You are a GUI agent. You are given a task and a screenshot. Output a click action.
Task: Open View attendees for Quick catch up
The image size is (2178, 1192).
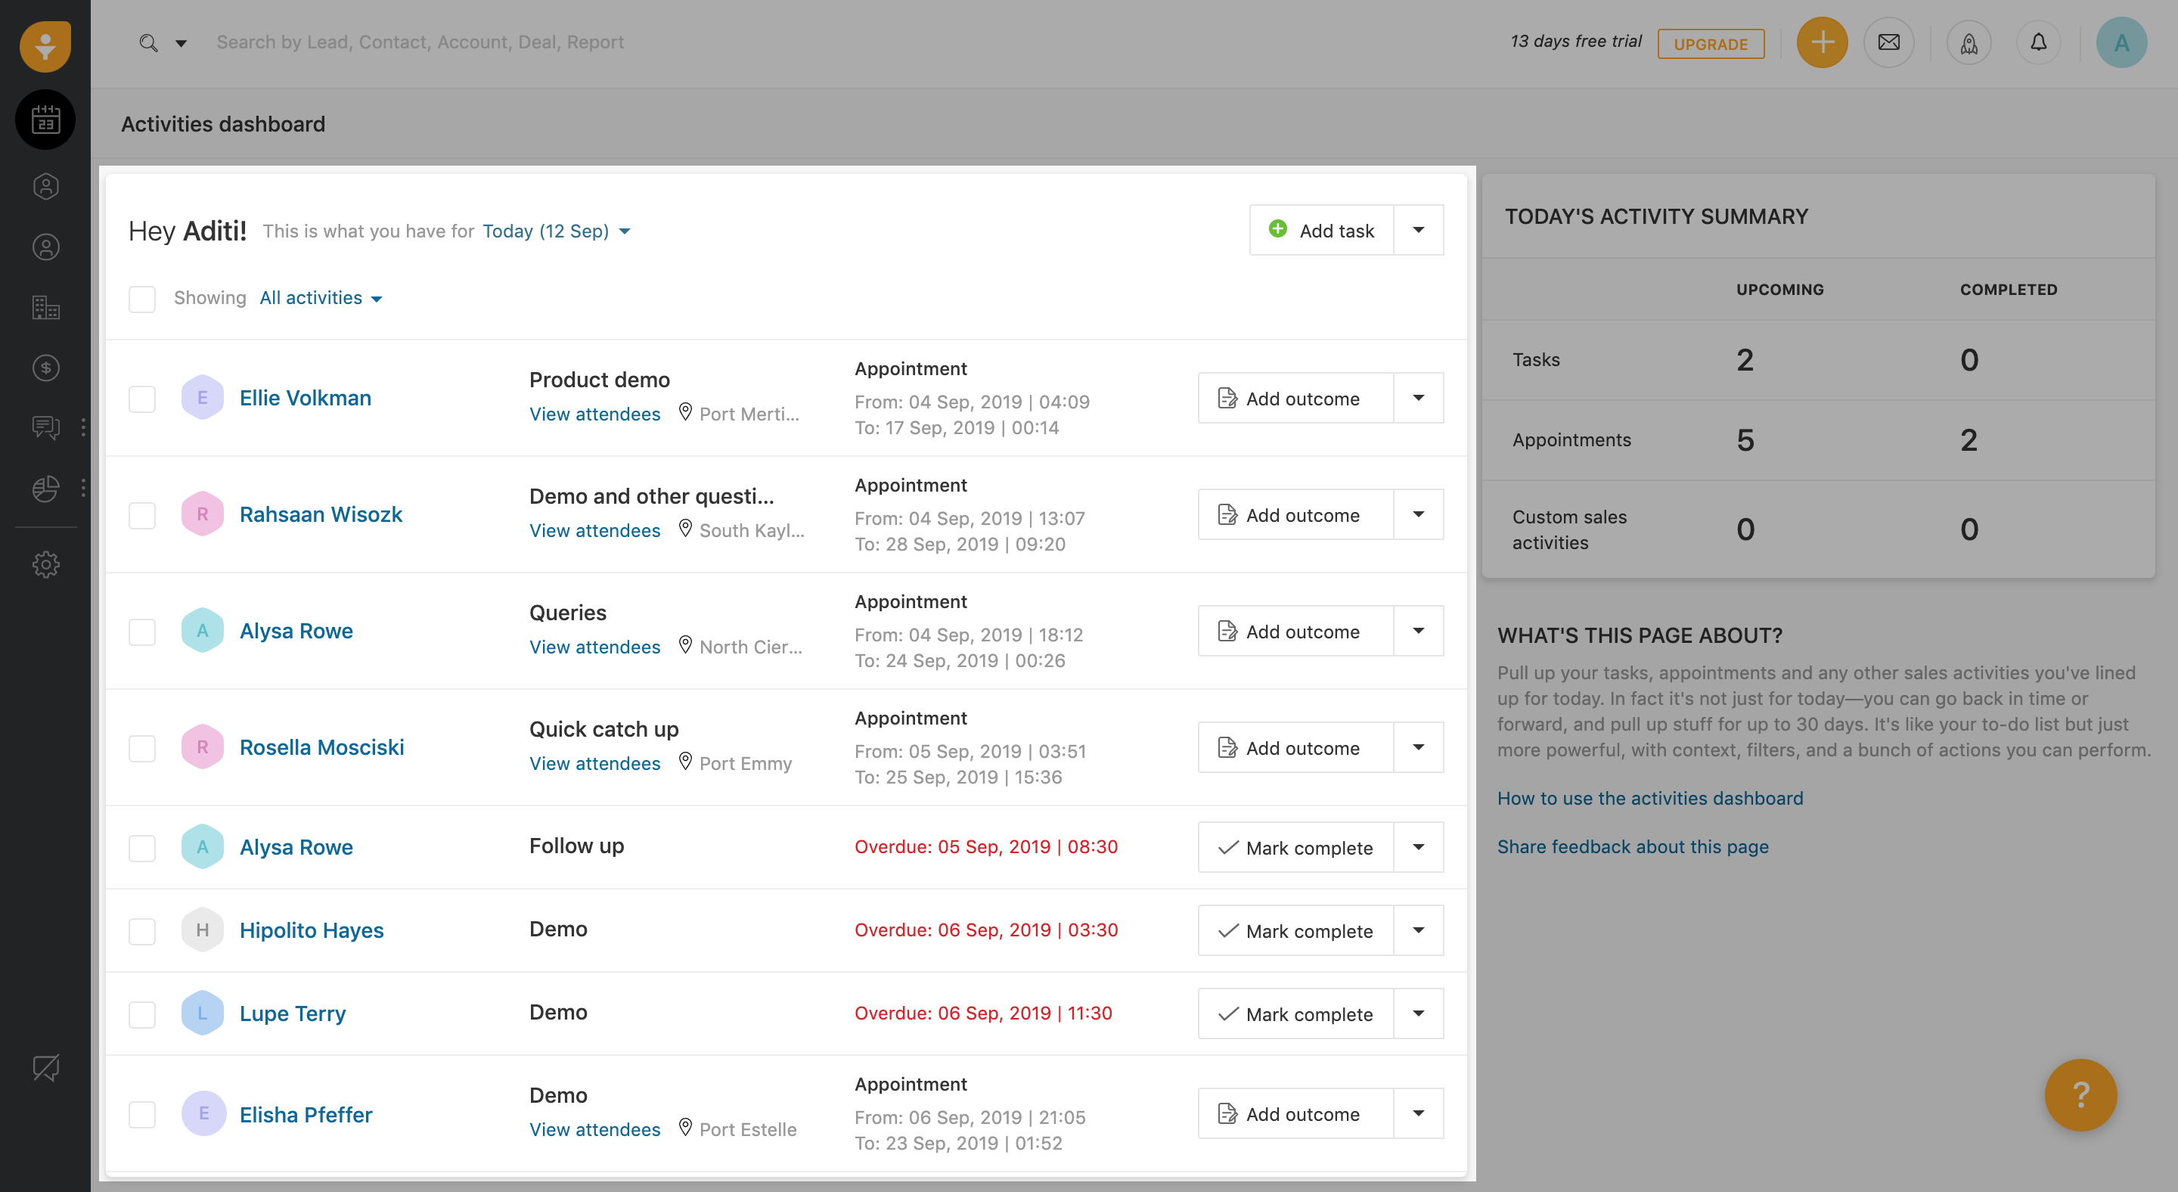pos(594,763)
